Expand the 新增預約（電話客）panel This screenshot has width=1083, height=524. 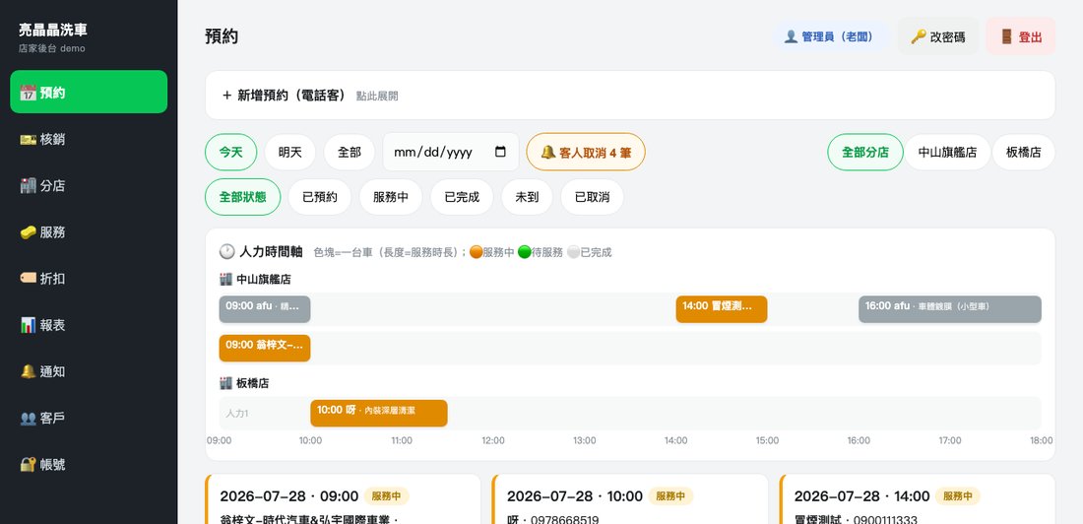[x=630, y=96]
